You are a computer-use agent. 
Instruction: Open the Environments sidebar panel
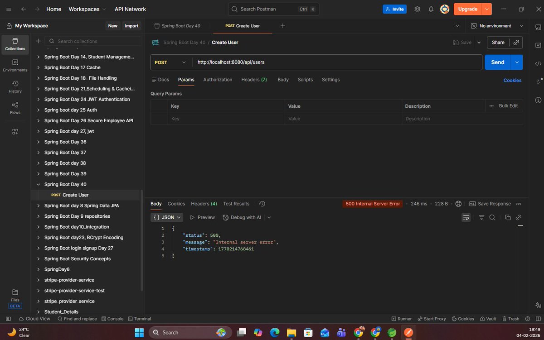point(15,66)
